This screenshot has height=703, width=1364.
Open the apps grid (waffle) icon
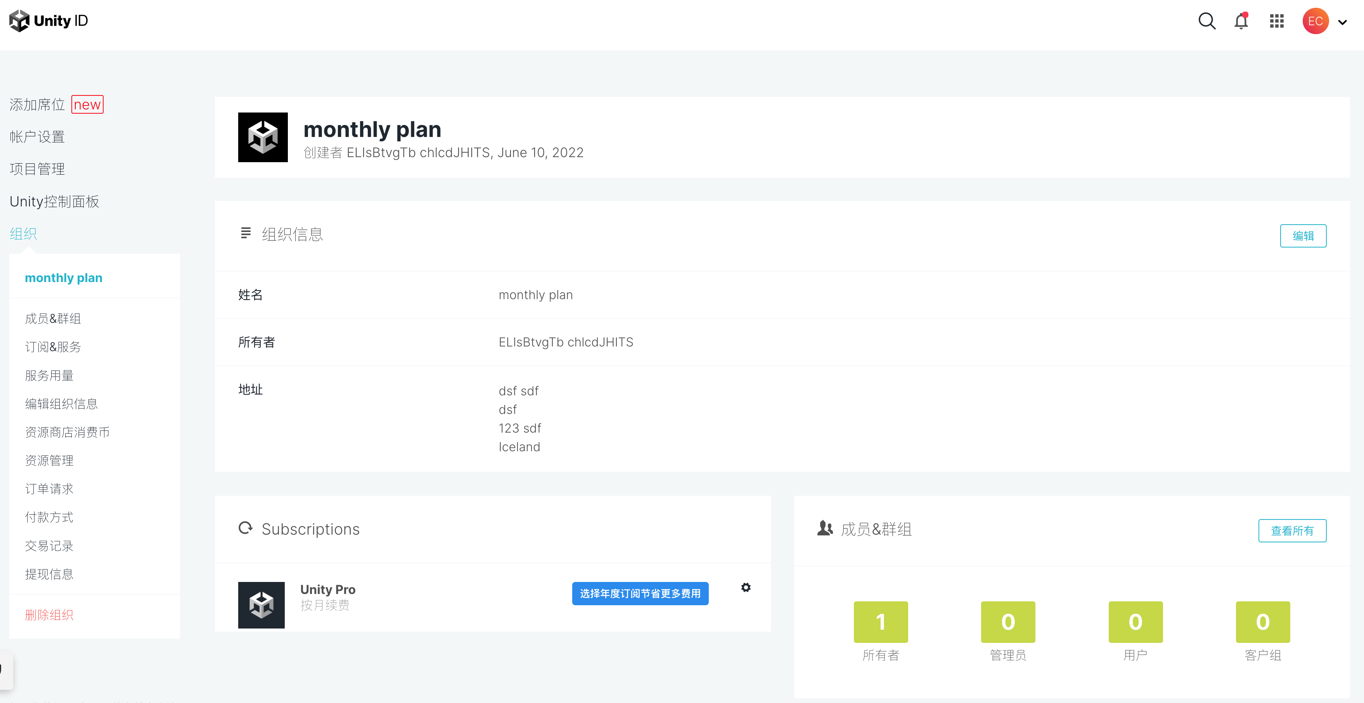tap(1276, 21)
